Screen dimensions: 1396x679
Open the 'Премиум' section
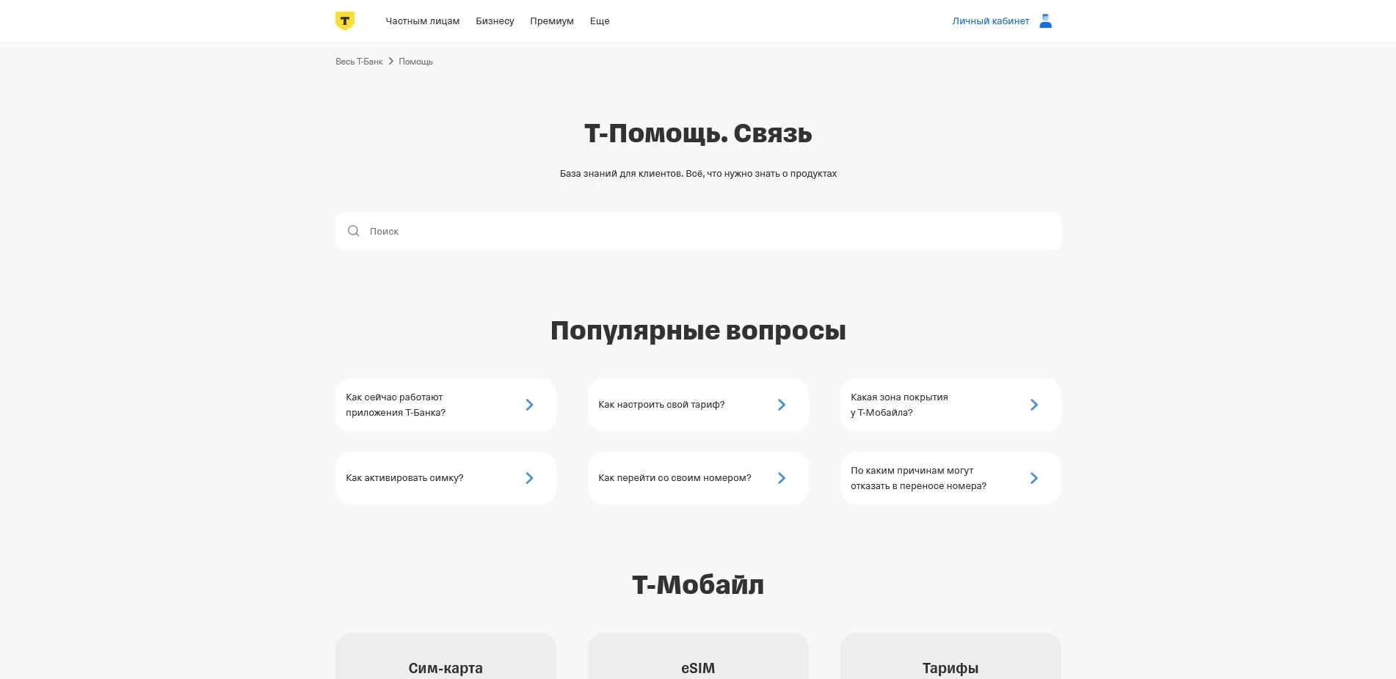click(551, 21)
